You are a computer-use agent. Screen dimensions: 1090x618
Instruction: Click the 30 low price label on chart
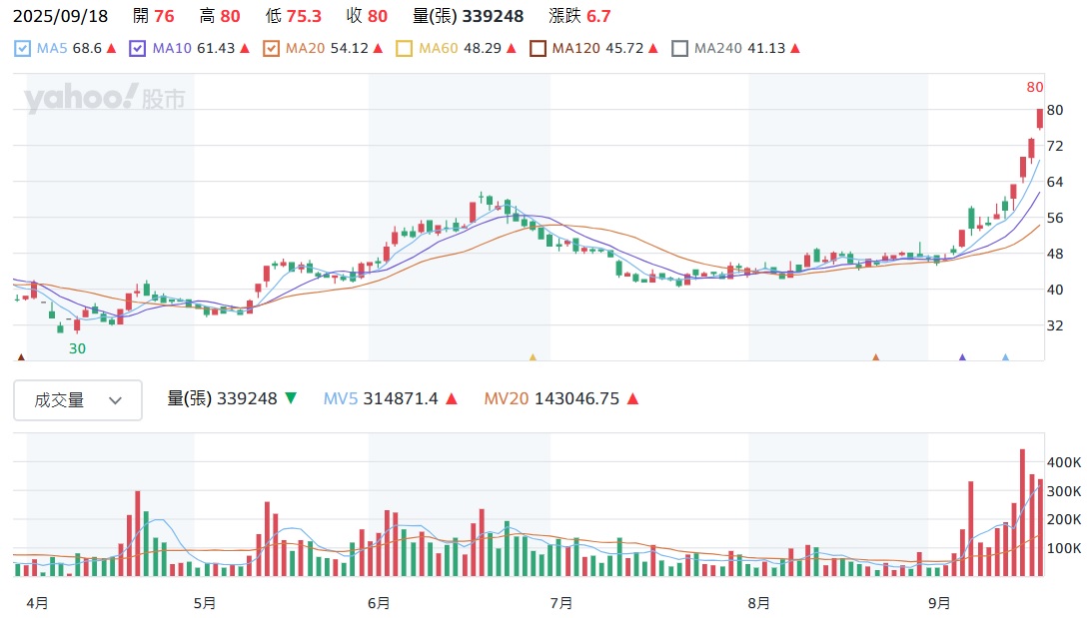click(77, 348)
